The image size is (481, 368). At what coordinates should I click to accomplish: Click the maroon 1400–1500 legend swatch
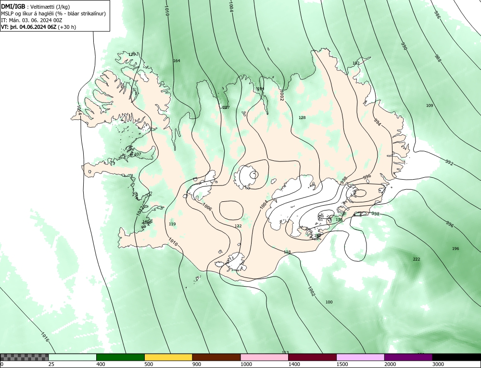(x=312, y=357)
